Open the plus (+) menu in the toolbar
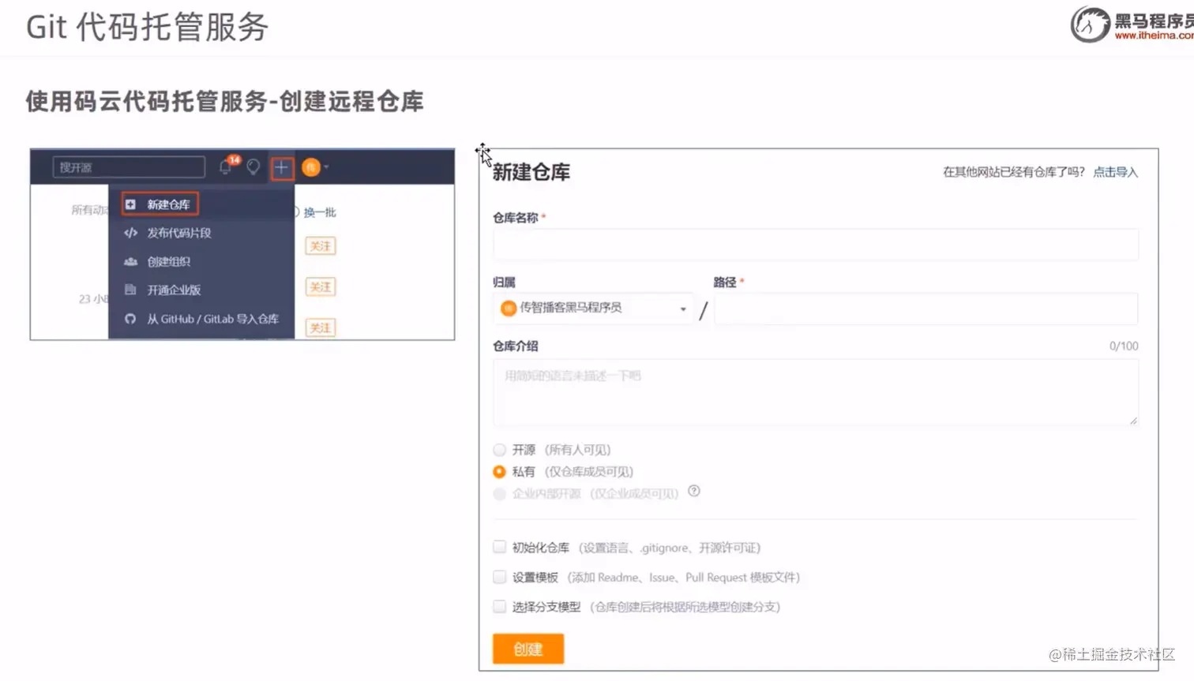The image size is (1194, 681). pos(282,167)
